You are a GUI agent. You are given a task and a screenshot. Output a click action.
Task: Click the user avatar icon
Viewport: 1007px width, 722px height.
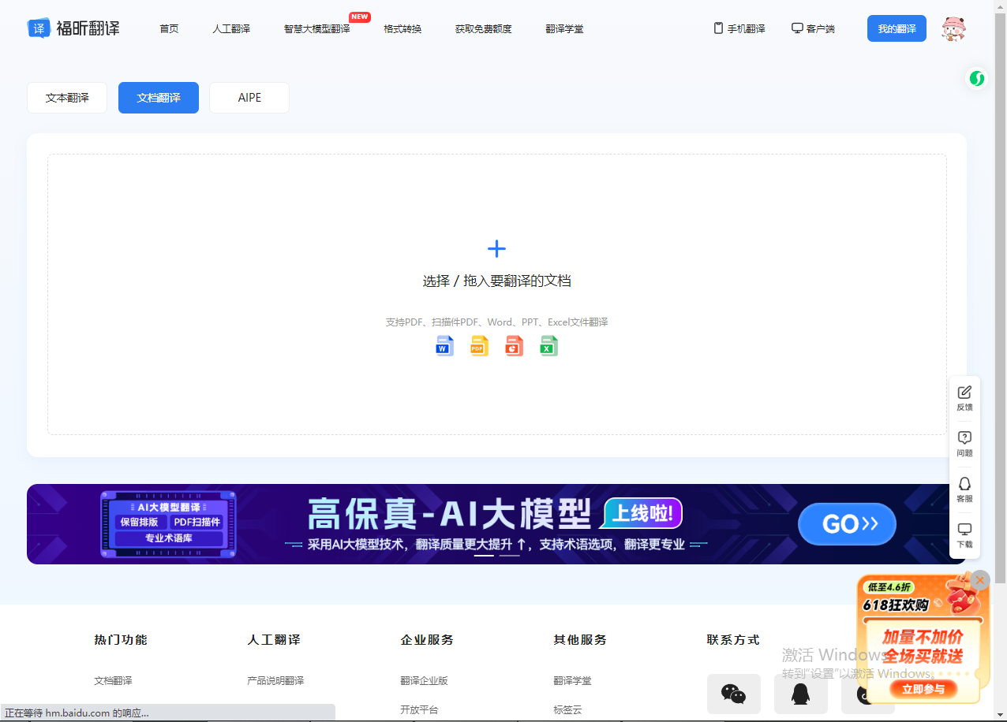pyautogui.click(x=953, y=28)
